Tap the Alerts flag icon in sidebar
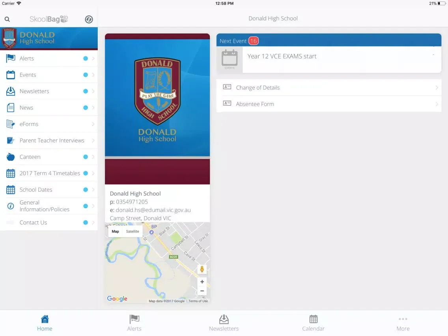 click(x=11, y=58)
